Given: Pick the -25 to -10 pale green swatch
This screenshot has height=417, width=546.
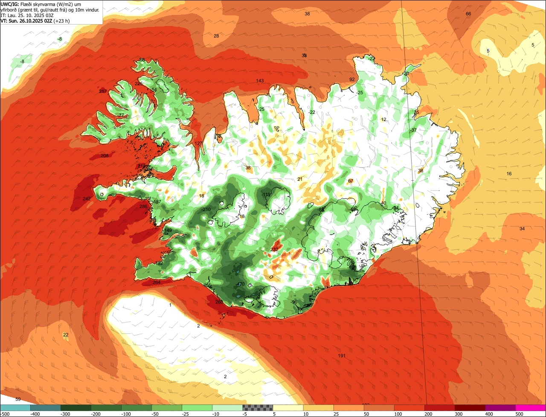Looking at the screenshot, I should [x=197, y=408].
